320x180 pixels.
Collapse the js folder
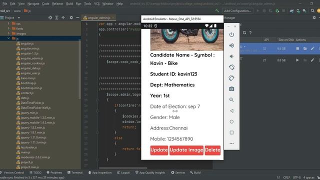(8, 38)
